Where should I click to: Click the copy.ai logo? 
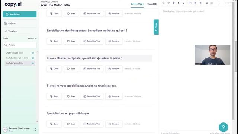coord(13,4)
